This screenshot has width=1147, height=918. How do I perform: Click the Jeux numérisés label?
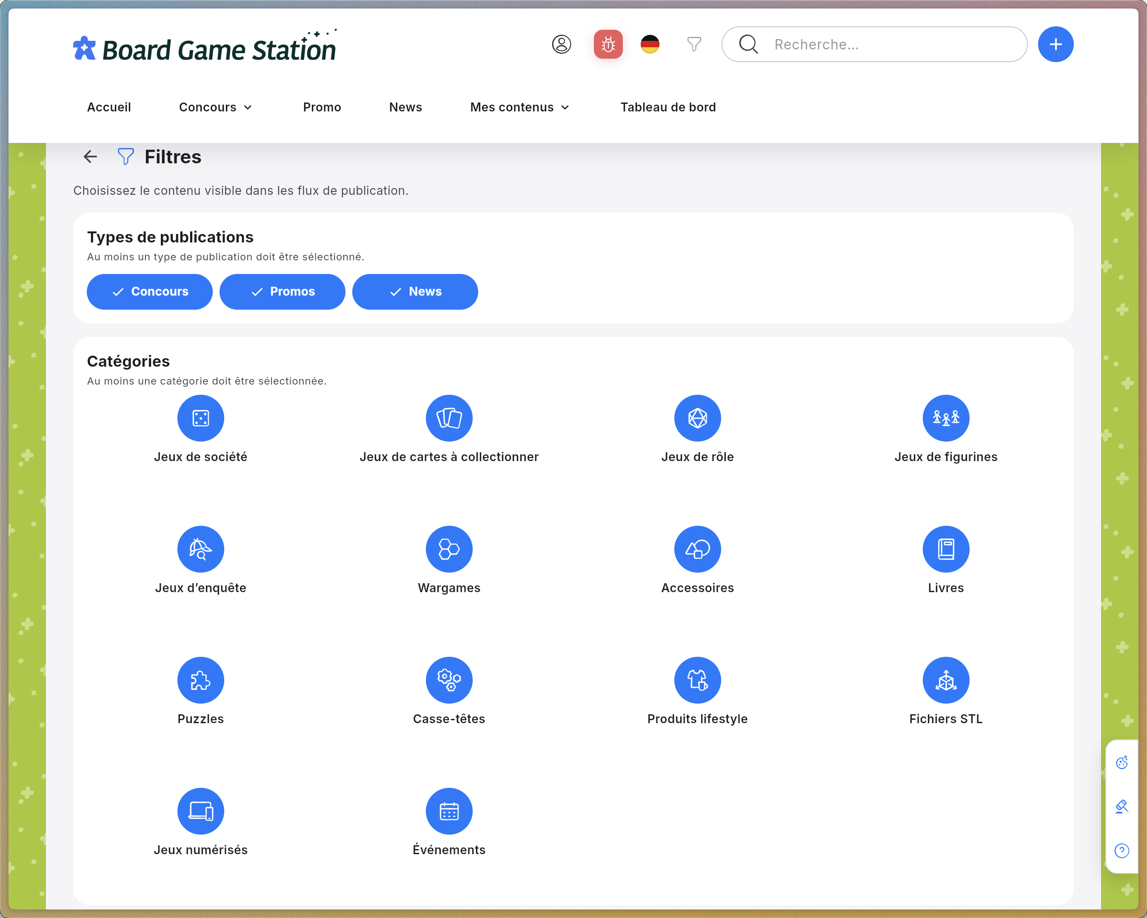click(200, 850)
